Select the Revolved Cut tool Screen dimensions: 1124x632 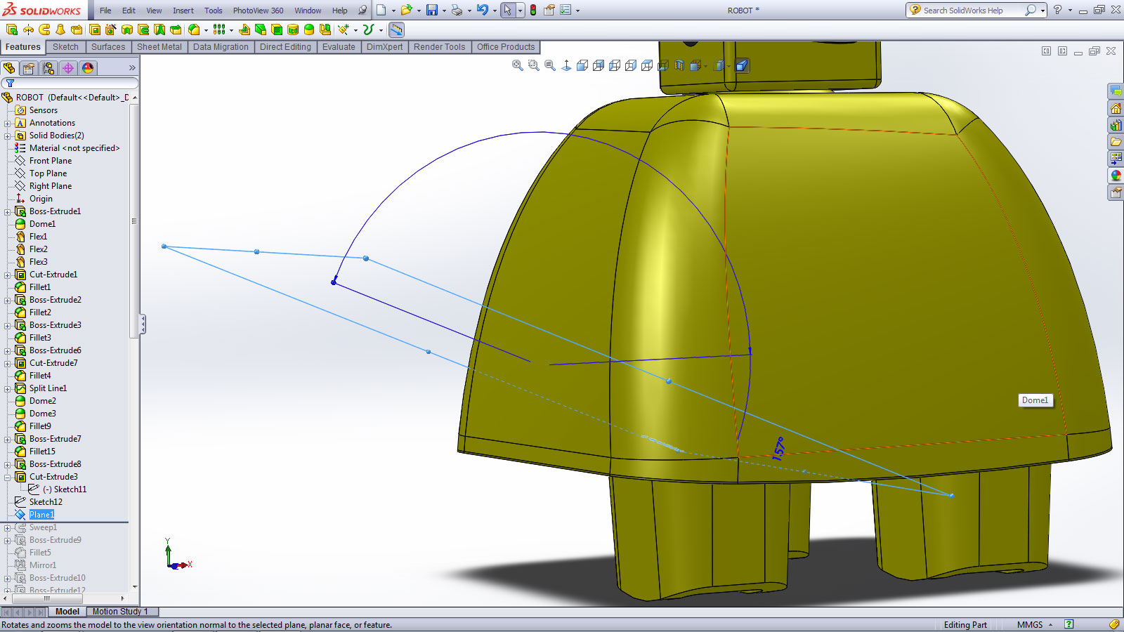point(127,29)
